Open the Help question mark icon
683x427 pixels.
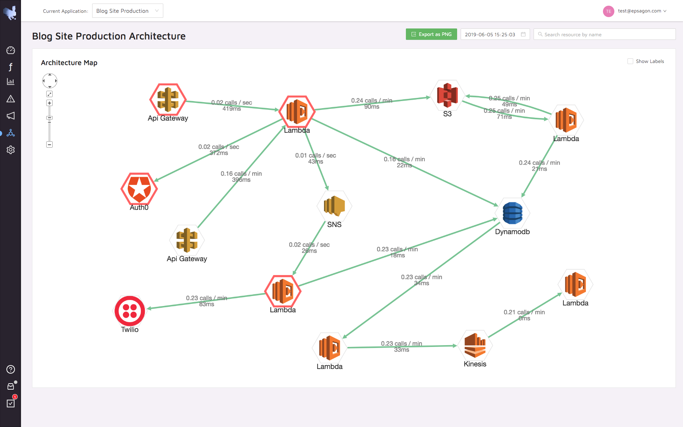[x=11, y=369]
